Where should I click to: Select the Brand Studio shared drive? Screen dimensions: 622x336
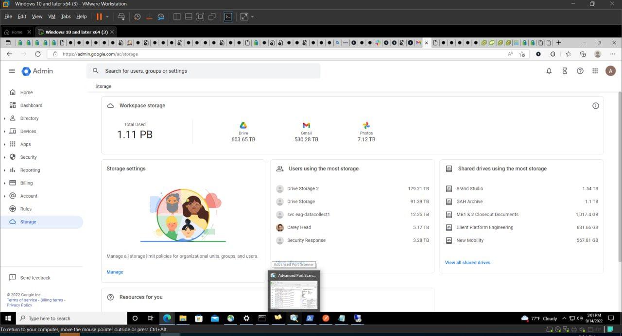pos(522,188)
